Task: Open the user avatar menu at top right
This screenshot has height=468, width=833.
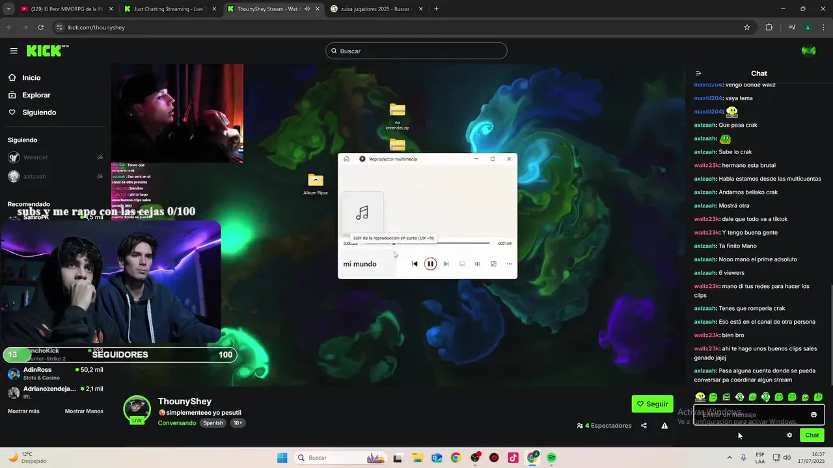Action: tap(809, 51)
